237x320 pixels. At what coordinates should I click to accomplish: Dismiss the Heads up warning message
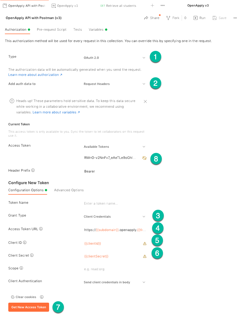pos(145,101)
